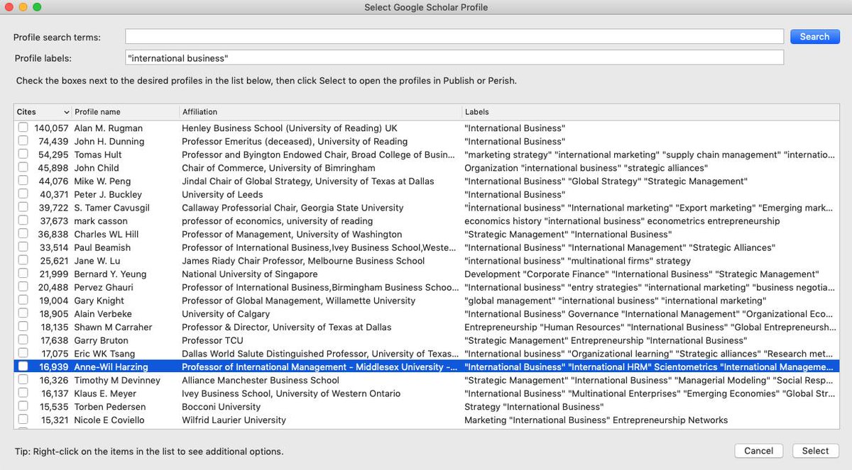This screenshot has width=852, height=470.
Task: Enable the checkbox for John Child
Action: tap(23, 167)
